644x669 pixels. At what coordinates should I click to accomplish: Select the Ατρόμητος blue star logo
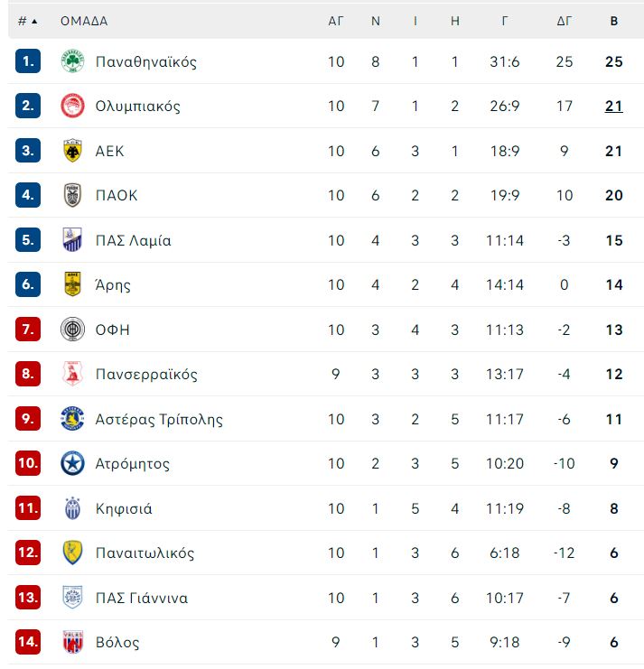click(72, 463)
